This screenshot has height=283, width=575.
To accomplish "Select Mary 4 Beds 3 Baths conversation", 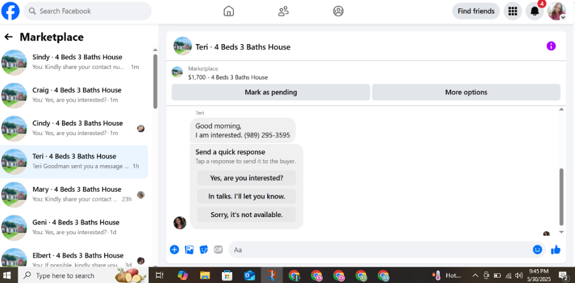I will click(x=74, y=195).
